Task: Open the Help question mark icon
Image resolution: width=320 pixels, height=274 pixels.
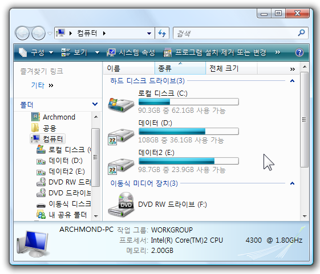Action: 299,52
